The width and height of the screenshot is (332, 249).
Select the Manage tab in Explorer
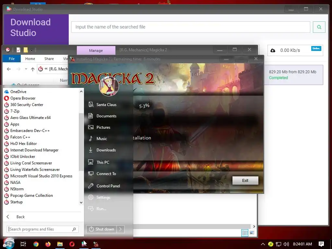(96, 50)
